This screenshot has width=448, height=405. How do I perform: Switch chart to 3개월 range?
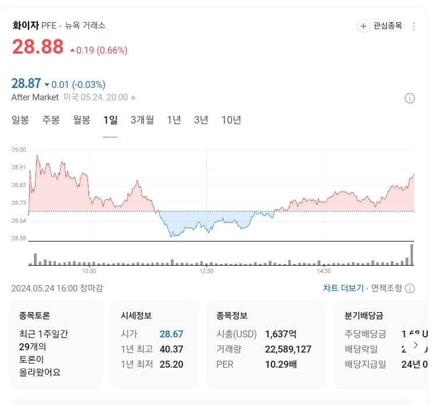142,120
